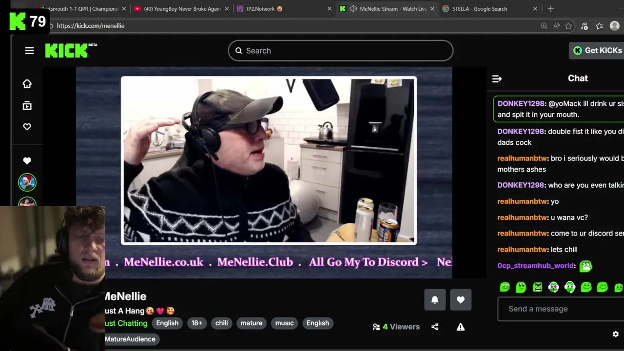Insert the tall wide-eyed green blob emote
This screenshot has width=624, height=351.
click(521, 287)
